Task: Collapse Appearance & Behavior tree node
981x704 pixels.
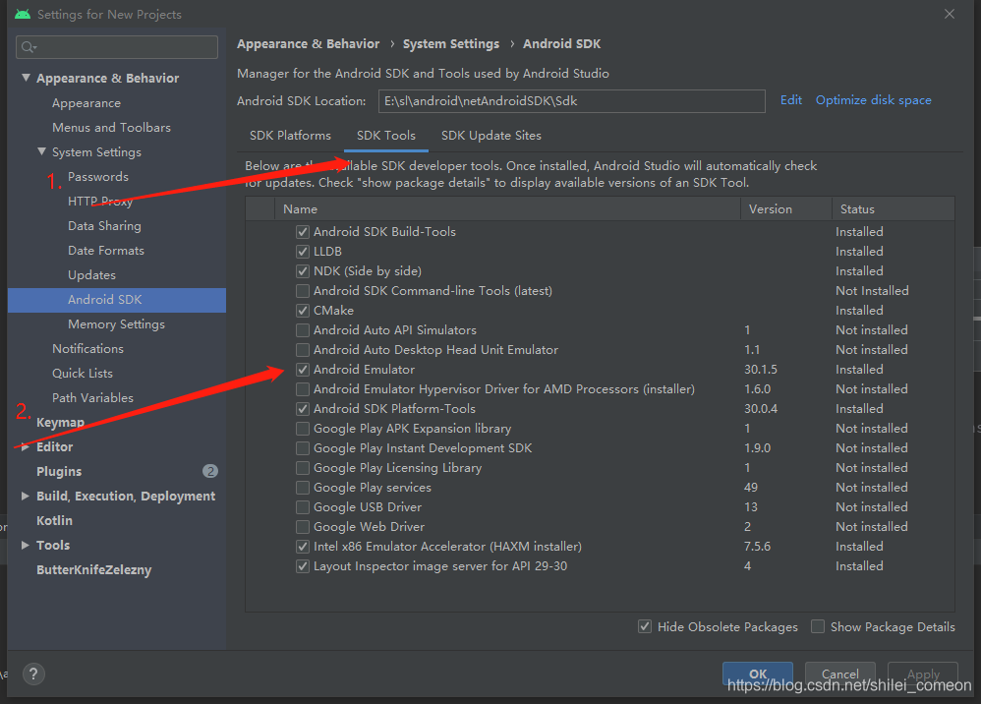Action: (26, 78)
